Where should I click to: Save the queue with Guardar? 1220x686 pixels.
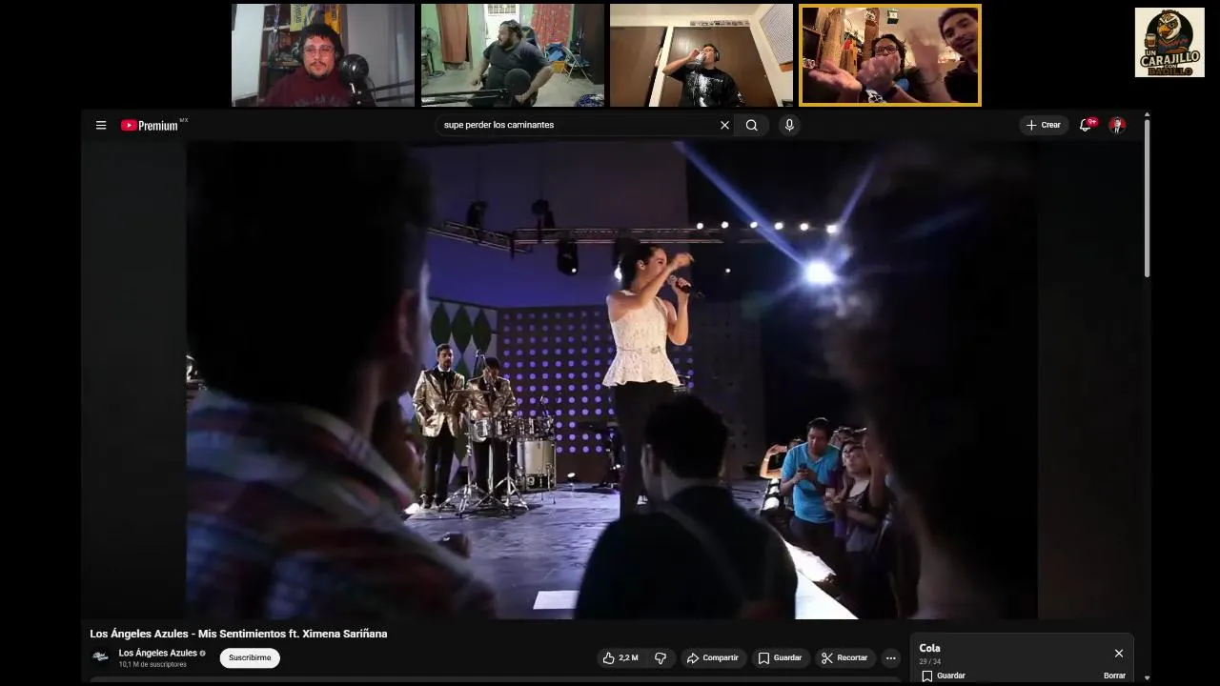(x=943, y=676)
